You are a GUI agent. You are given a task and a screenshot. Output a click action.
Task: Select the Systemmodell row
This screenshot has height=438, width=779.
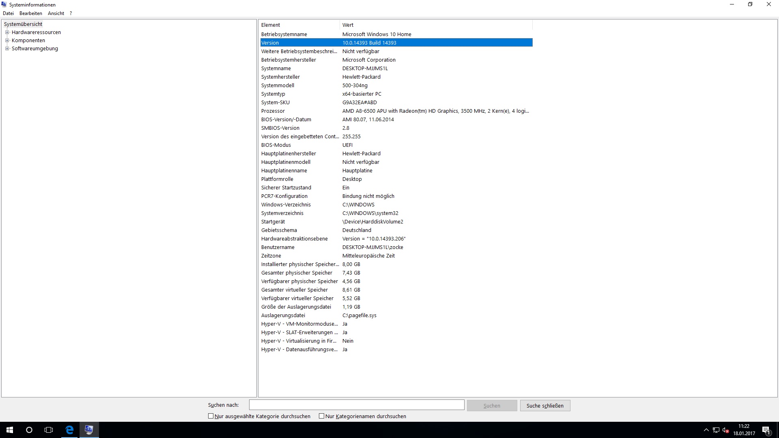pyautogui.click(x=396, y=86)
